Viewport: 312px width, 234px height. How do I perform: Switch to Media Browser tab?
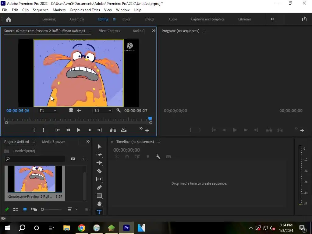[x=54, y=142]
